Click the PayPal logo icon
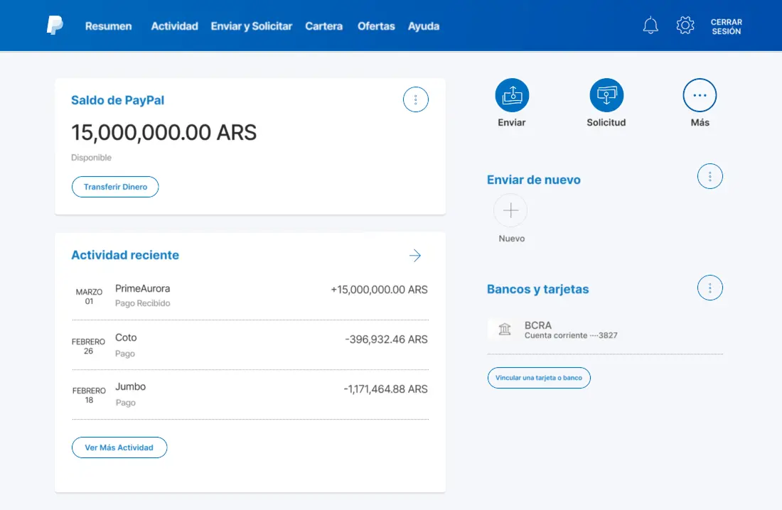 (x=55, y=26)
